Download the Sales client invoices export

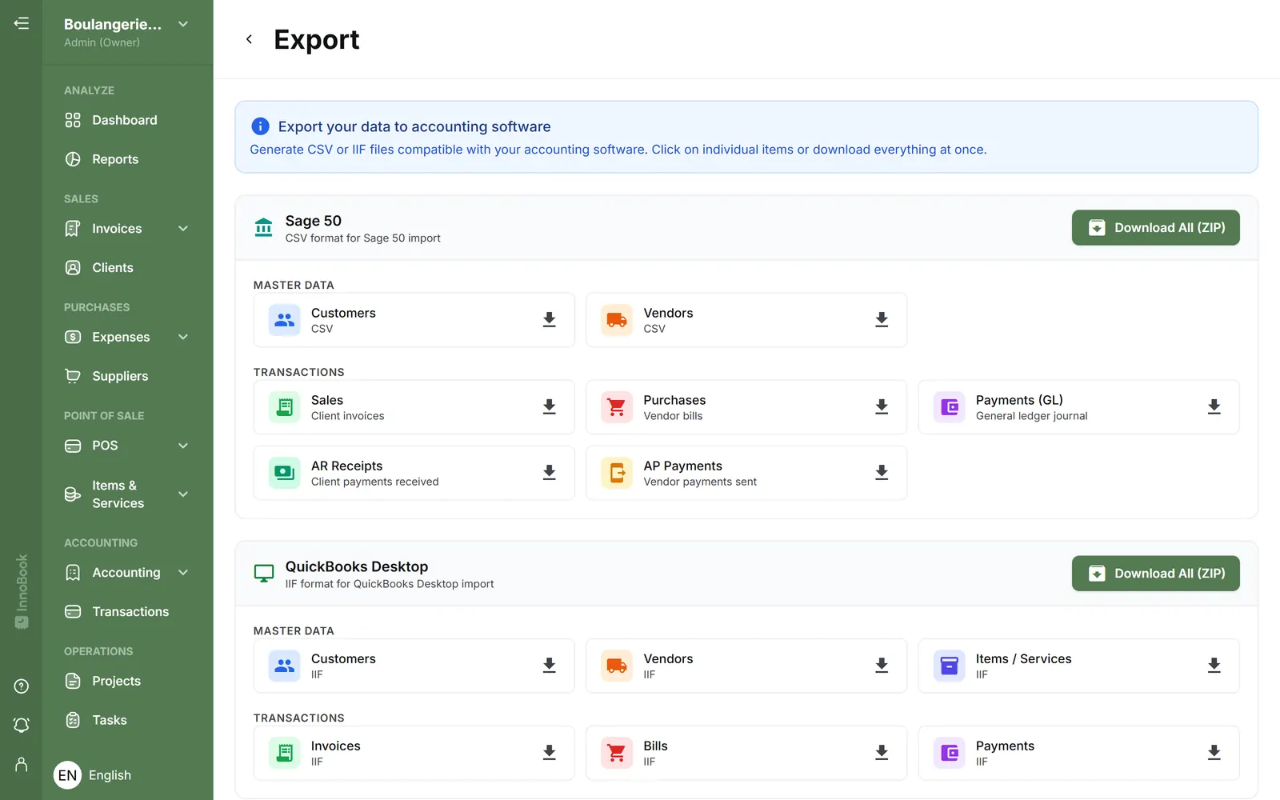tap(549, 407)
